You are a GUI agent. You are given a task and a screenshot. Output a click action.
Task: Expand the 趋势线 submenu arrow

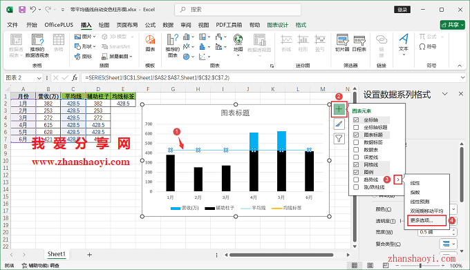397,180
